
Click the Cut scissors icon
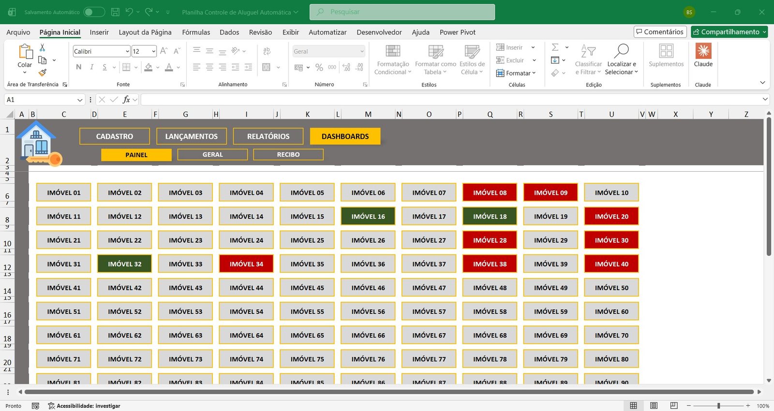(43, 47)
